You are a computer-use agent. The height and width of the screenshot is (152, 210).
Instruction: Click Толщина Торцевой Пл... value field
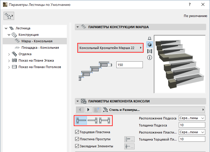pyautogui.click(x=192, y=139)
